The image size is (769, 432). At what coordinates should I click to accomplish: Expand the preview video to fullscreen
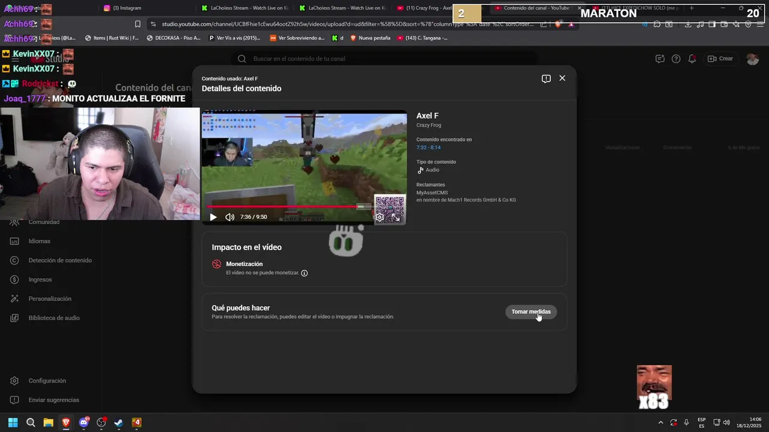point(397,217)
